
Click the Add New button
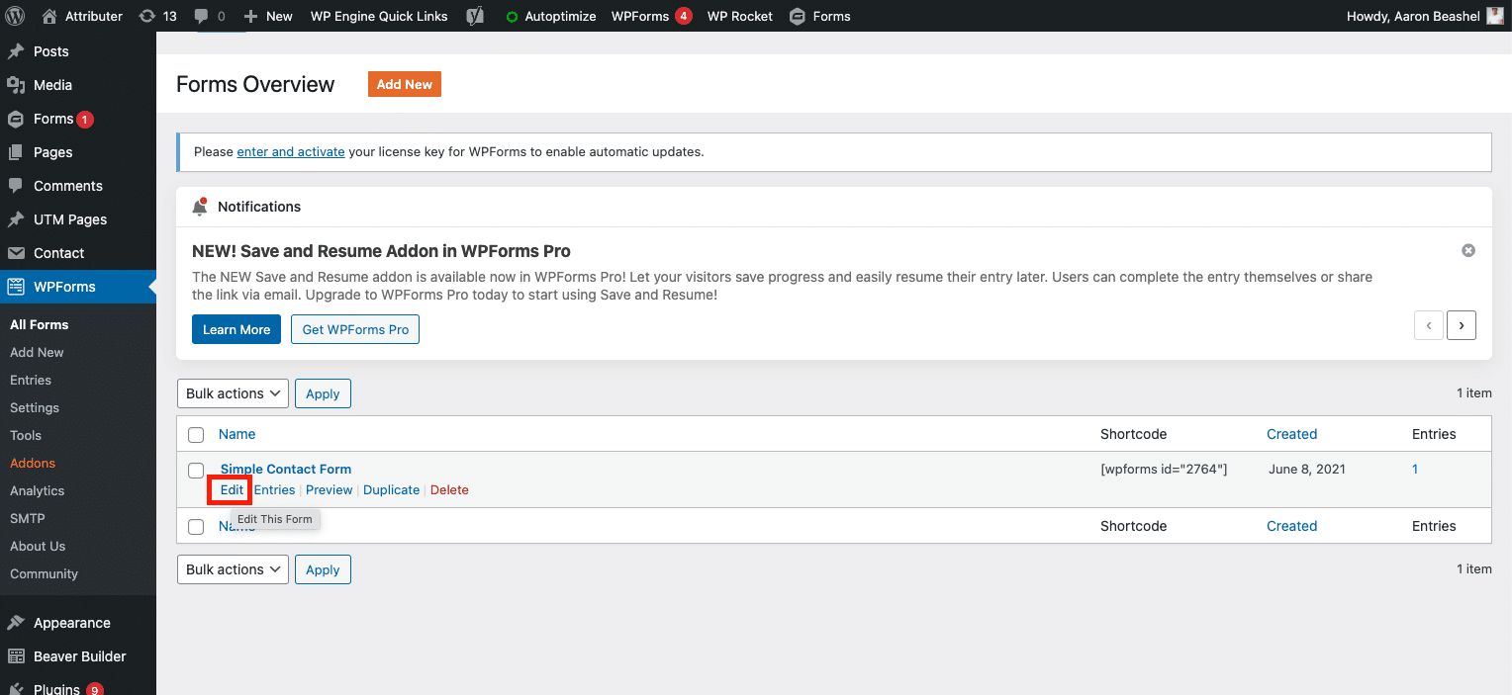(404, 84)
